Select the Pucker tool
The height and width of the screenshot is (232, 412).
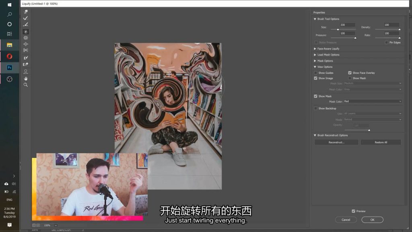point(25,38)
